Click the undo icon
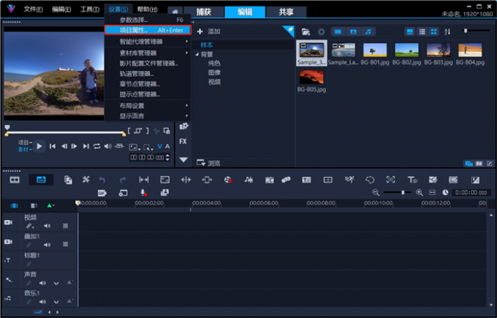The height and width of the screenshot is (318, 497). click(x=102, y=180)
